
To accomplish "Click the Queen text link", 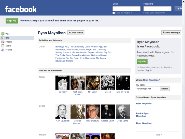I will point(108,92).
